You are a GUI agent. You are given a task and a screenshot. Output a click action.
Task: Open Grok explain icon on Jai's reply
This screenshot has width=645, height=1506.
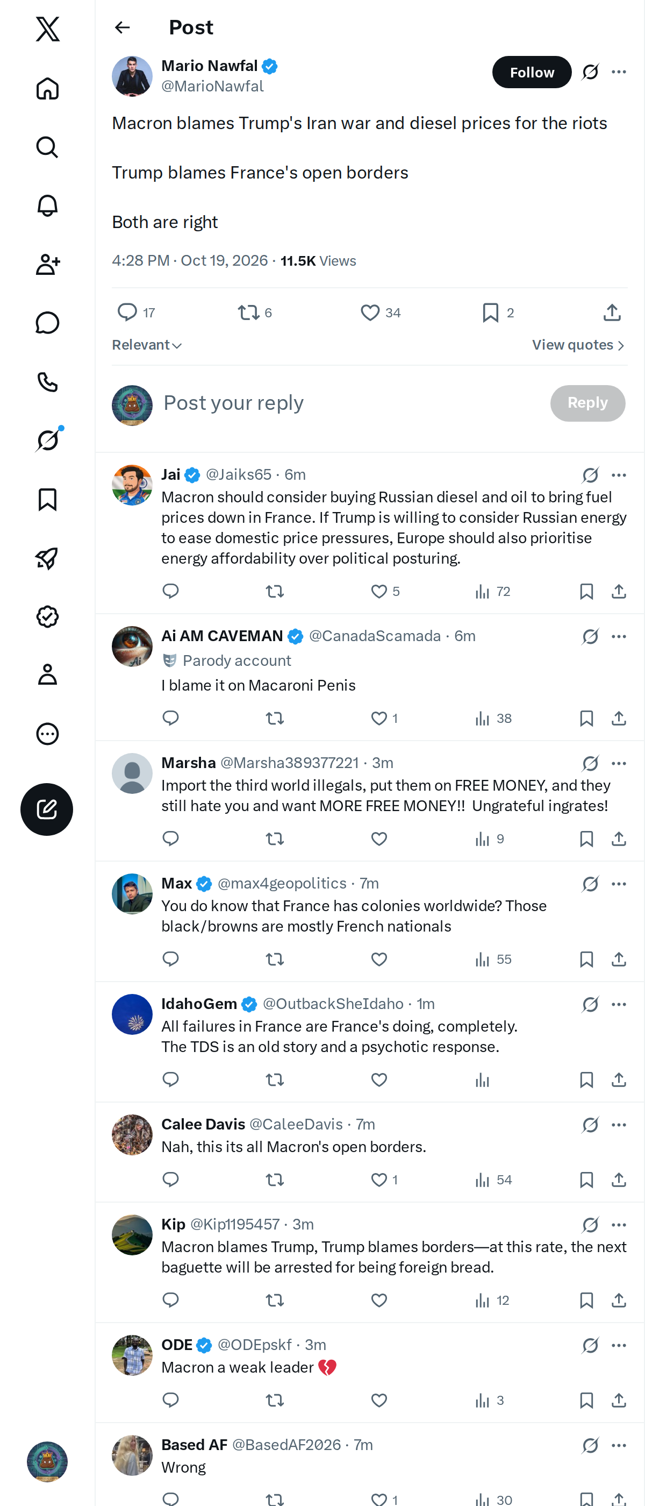pos(590,475)
